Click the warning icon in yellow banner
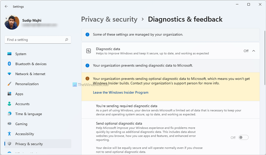The width and height of the screenshot is (266, 155). [x=87, y=79]
